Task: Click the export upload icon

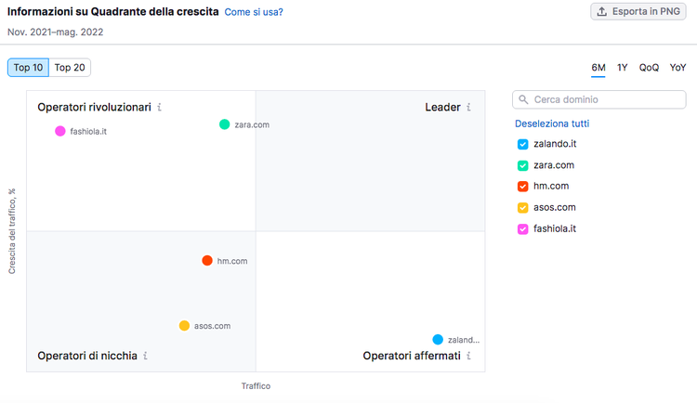Action: pyautogui.click(x=601, y=11)
